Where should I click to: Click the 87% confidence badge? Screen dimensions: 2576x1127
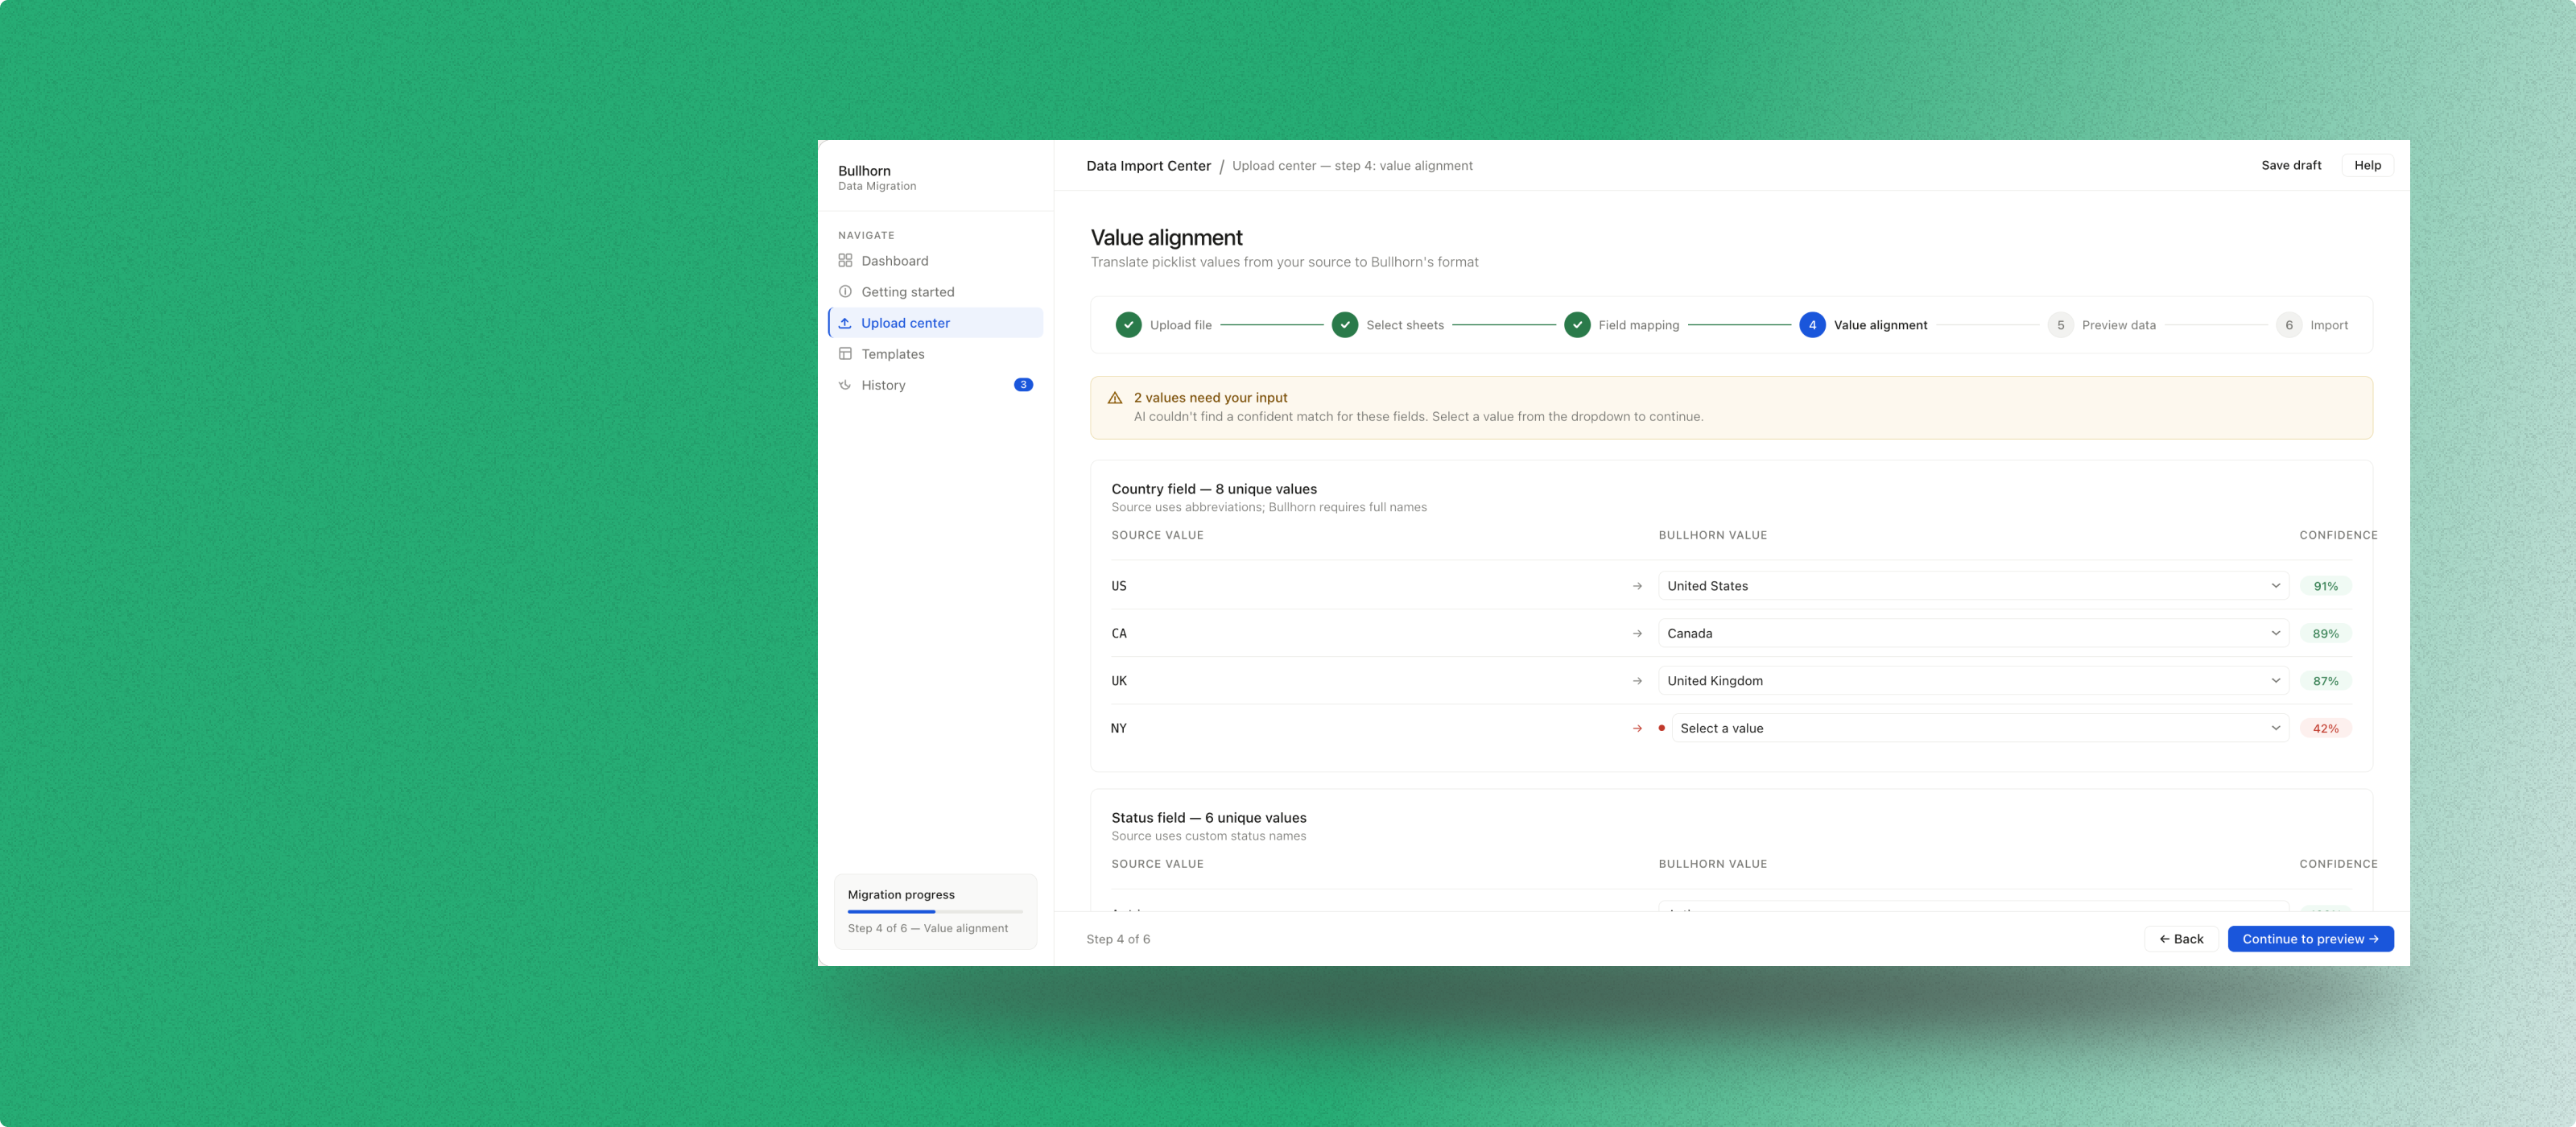tap(2325, 681)
